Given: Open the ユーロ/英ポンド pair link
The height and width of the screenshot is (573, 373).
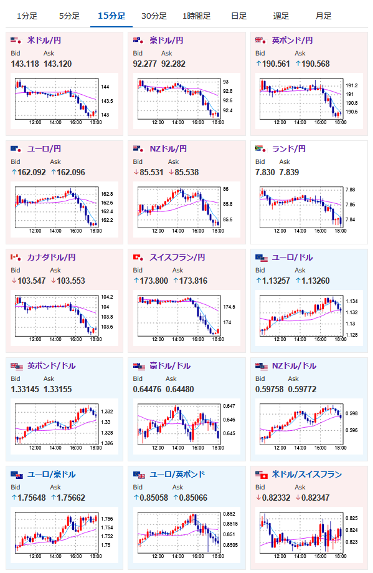Looking at the screenshot, I should coord(177,474).
